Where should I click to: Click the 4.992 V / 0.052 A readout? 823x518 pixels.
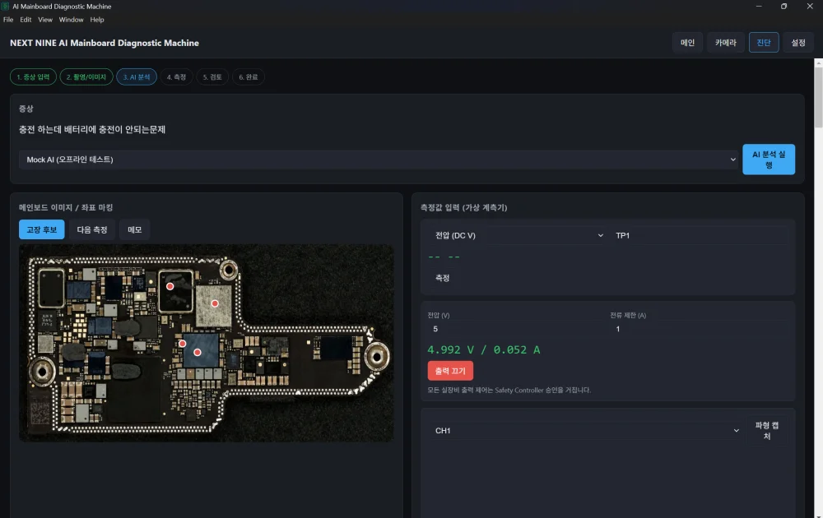[x=483, y=349]
